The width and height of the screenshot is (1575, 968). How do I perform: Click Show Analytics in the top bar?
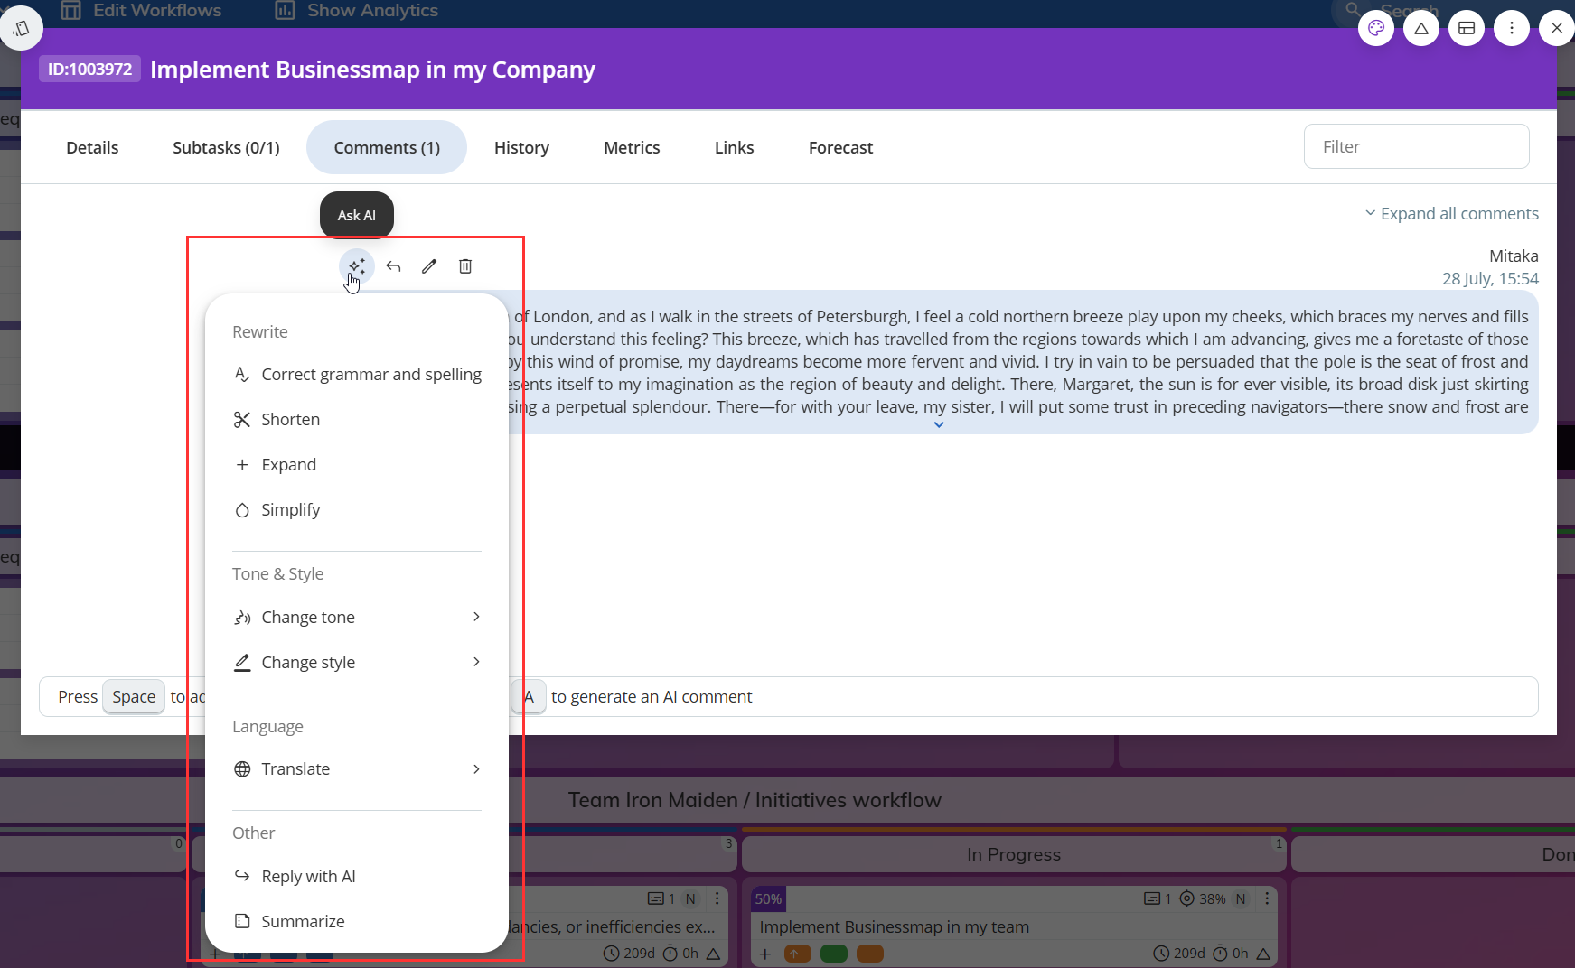tap(356, 10)
